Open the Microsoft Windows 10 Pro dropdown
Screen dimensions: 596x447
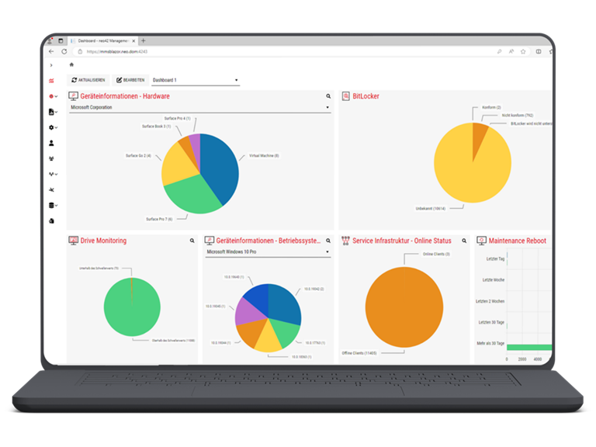point(268,252)
